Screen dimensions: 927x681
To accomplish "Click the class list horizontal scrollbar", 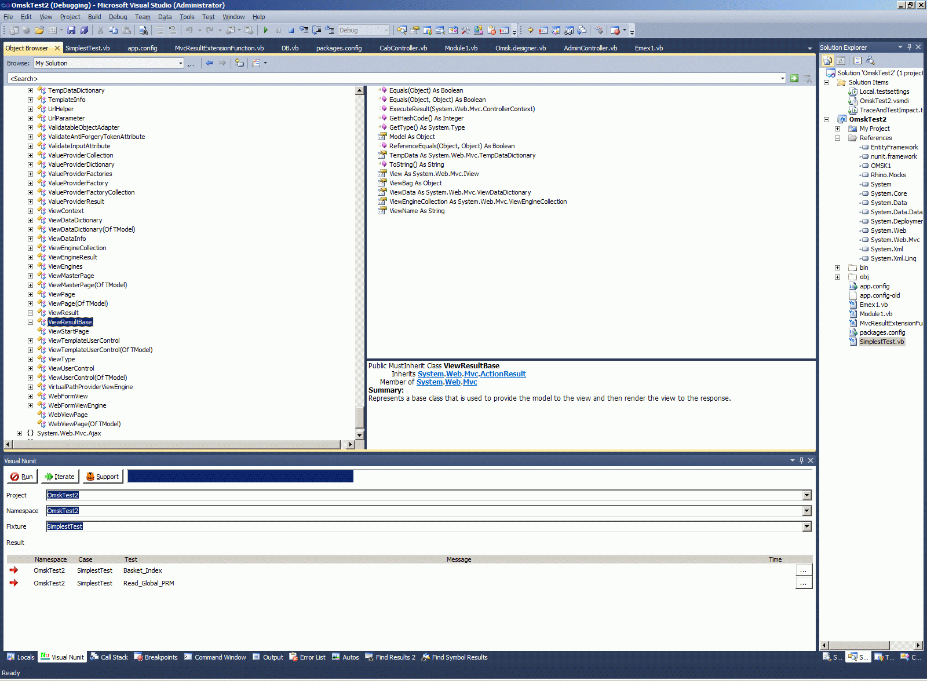I will click(179, 445).
